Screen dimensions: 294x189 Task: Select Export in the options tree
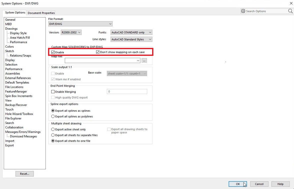[x=10, y=145]
